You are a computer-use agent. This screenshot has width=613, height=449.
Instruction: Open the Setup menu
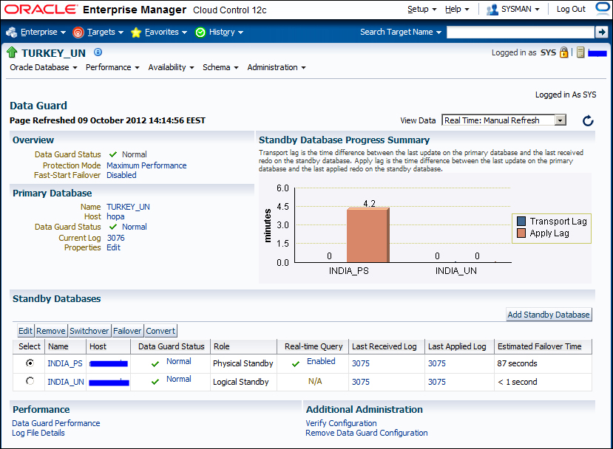point(421,9)
